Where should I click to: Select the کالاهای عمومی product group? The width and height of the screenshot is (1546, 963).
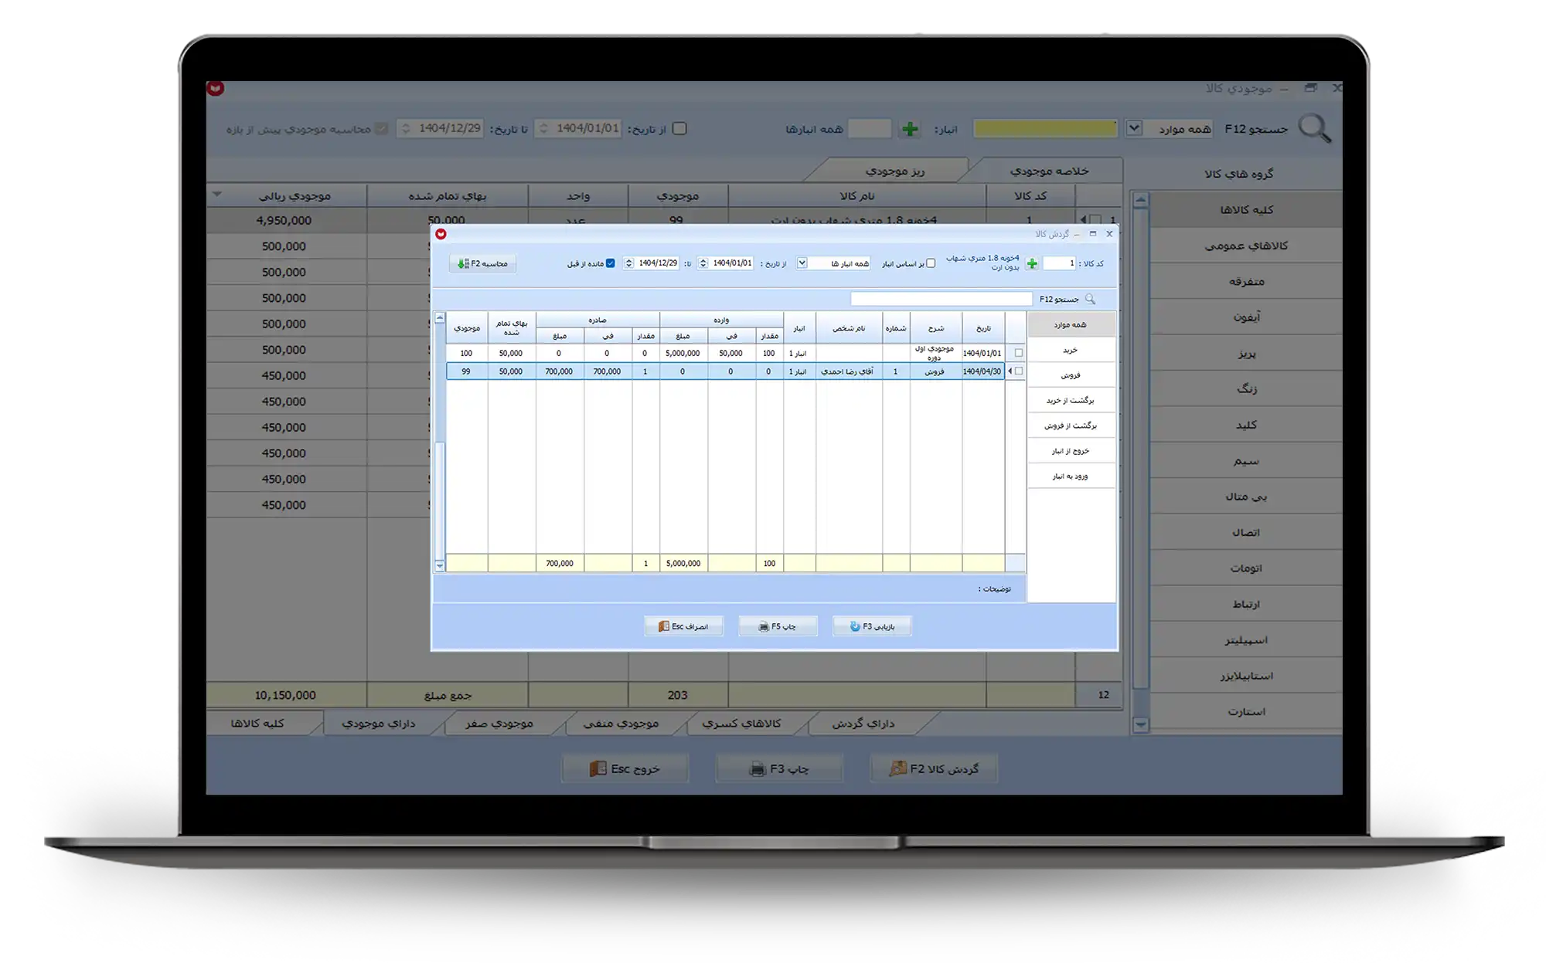[x=1246, y=246]
